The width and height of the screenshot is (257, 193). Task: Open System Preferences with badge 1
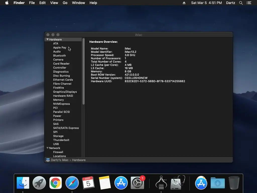pyautogui.click(x=138, y=183)
